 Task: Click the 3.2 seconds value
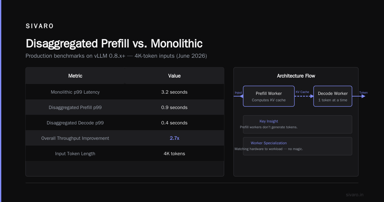174,92
